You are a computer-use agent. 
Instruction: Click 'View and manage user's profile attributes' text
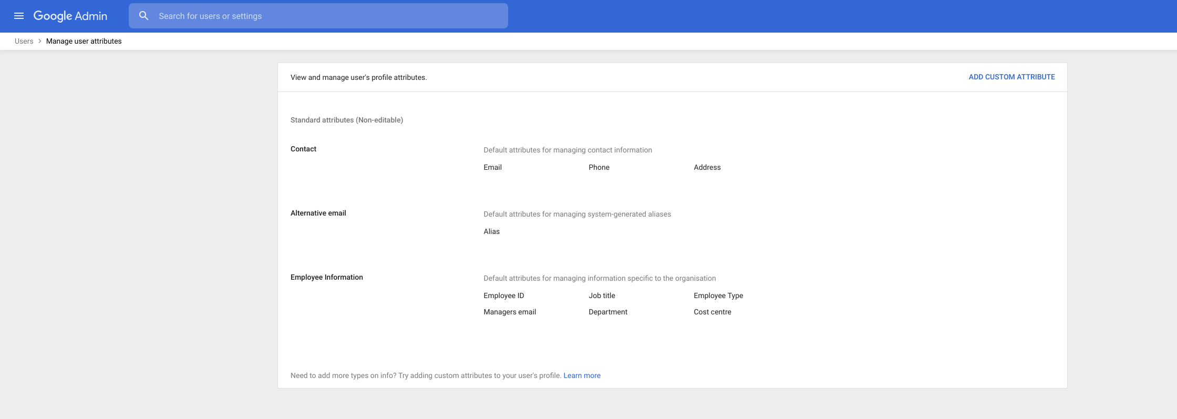tap(358, 77)
